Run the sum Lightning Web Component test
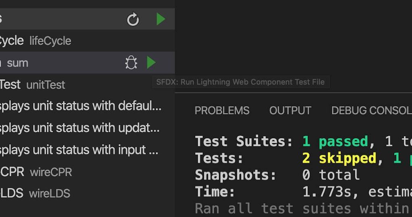 pos(151,63)
